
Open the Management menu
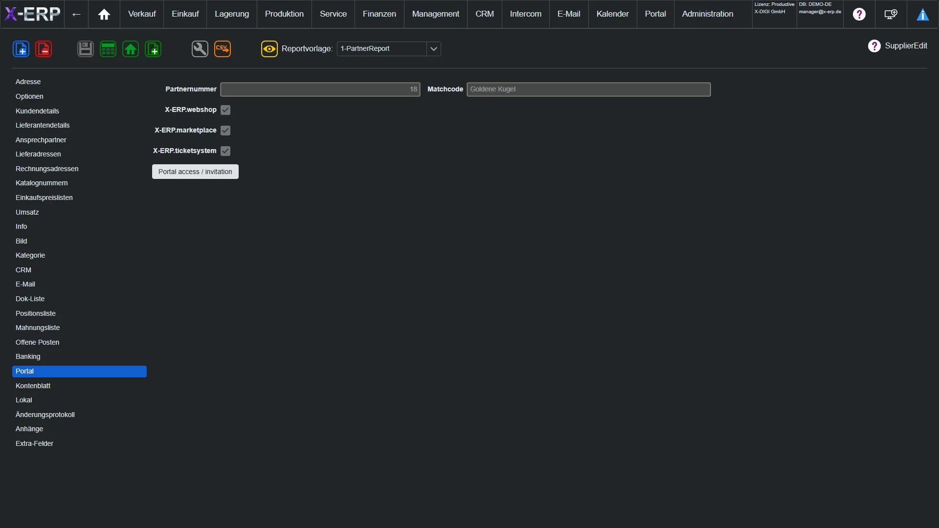click(436, 14)
